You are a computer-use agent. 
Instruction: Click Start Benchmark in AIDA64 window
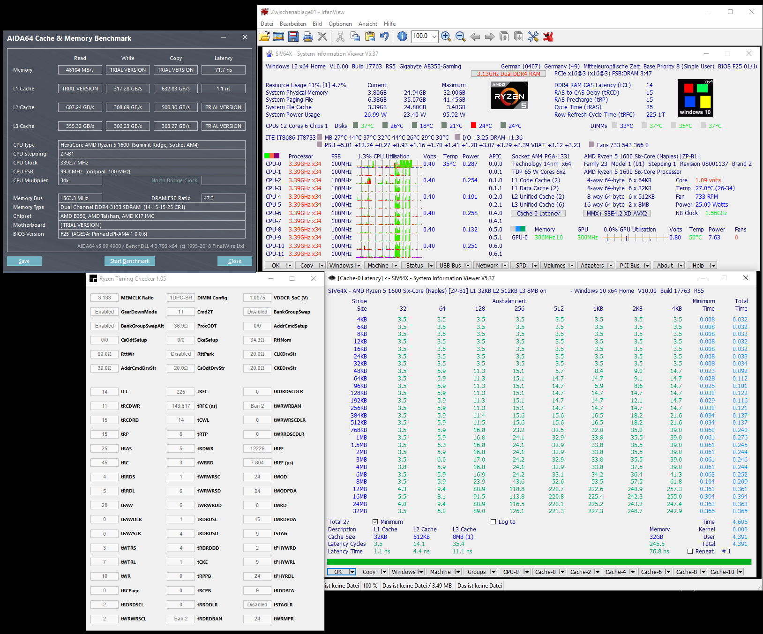pos(130,261)
